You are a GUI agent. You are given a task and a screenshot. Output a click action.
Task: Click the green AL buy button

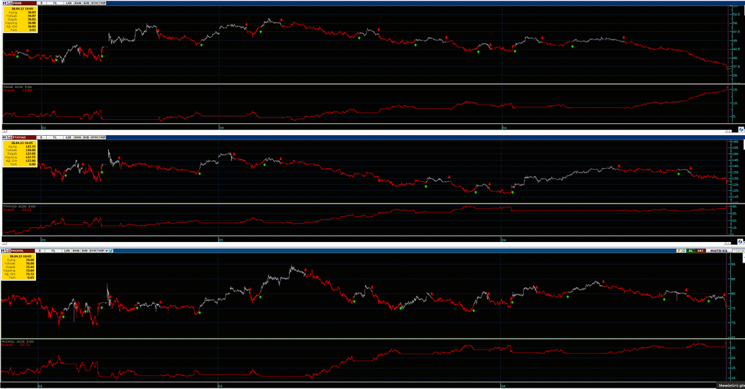(691, 251)
